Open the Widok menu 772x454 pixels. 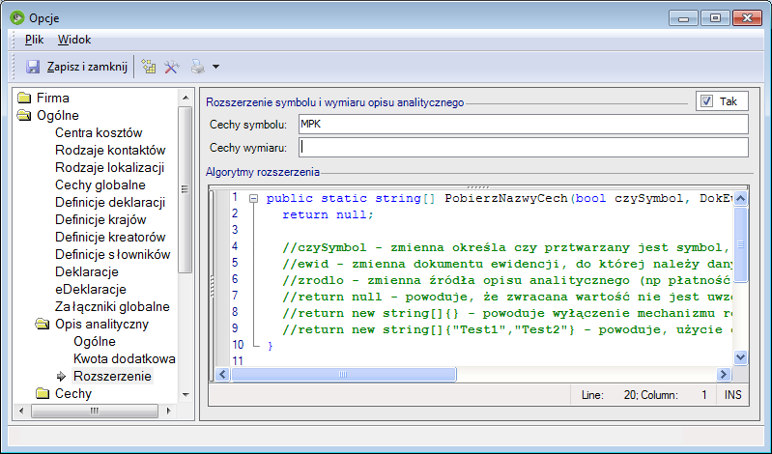(74, 40)
